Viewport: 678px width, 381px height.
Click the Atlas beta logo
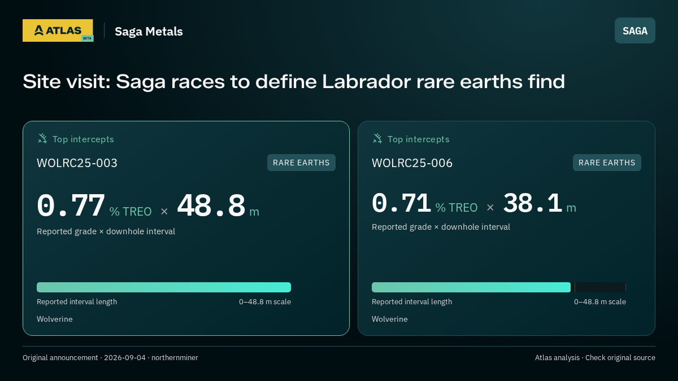point(58,30)
